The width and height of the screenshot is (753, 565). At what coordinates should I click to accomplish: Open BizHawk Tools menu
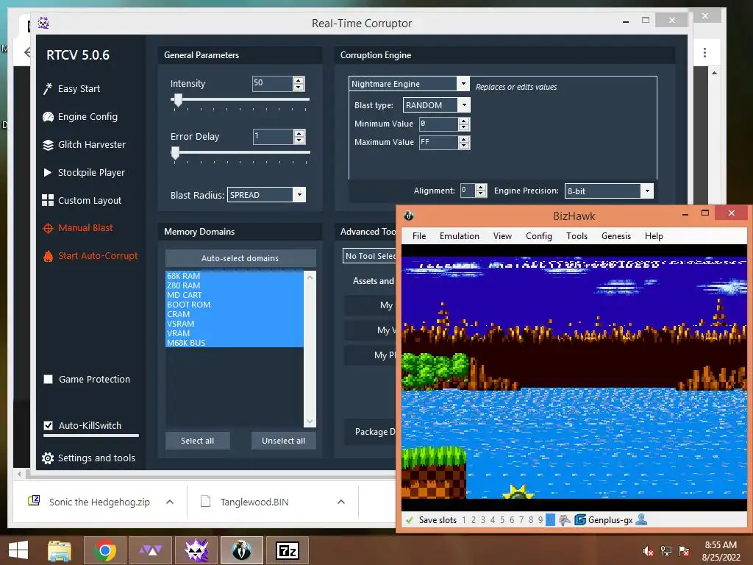577,236
